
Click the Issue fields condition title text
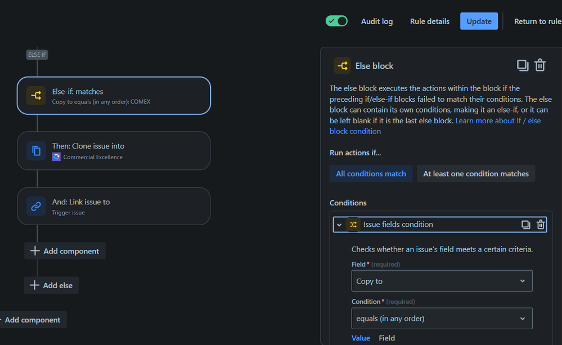pos(398,225)
